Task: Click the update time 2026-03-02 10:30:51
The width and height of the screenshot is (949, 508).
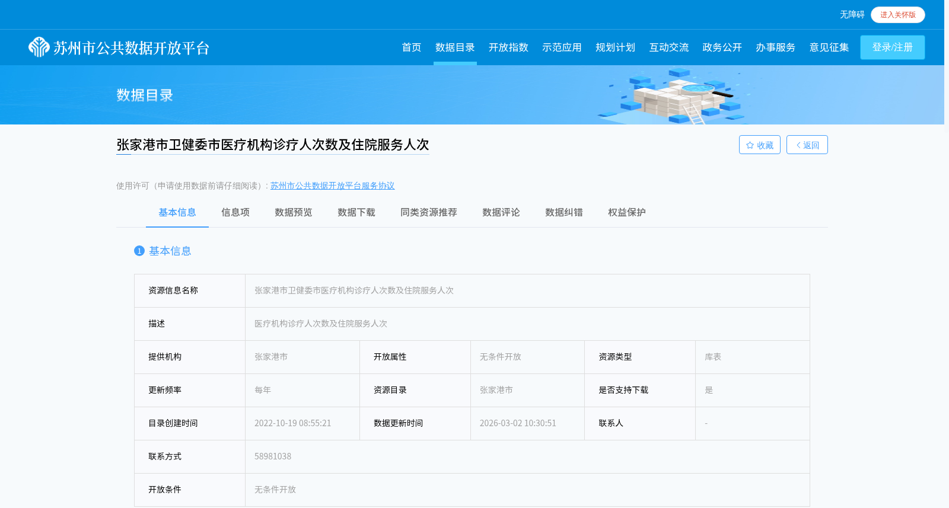Action: [518, 423]
